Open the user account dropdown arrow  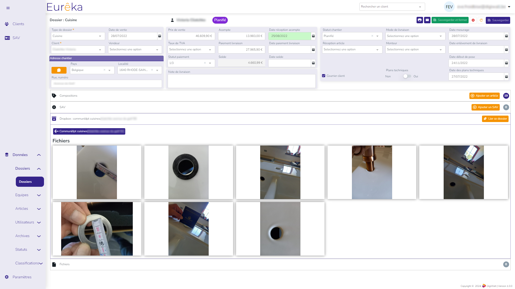[509, 7]
